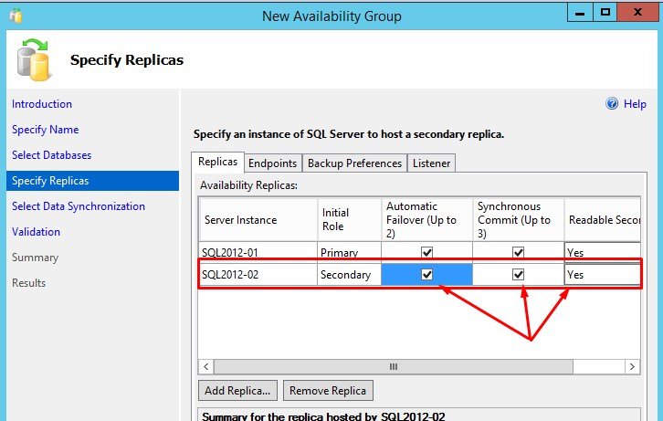Open Readable Secondary dropdown for SQL2012-01
663x421 pixels.
[601, 252]
